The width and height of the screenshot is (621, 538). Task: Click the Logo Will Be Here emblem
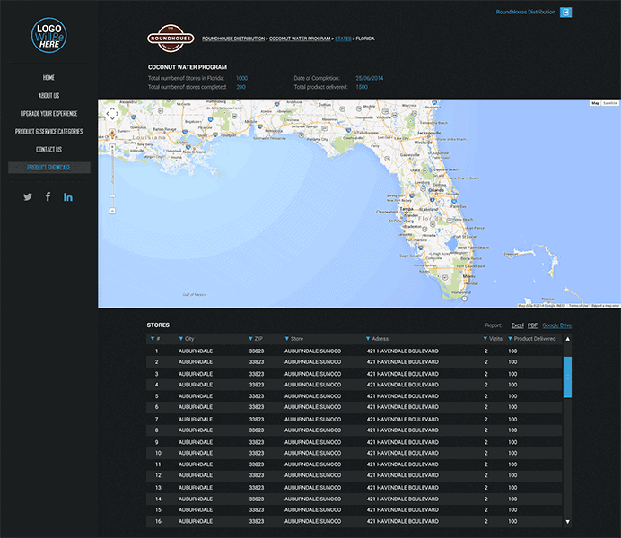click(49, 35)
